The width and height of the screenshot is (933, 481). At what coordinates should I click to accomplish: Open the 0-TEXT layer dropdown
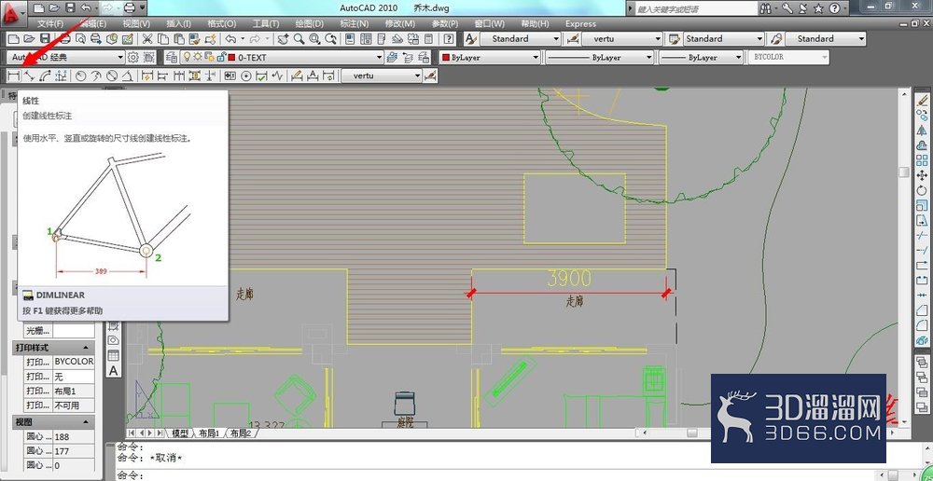click(282, 57)
